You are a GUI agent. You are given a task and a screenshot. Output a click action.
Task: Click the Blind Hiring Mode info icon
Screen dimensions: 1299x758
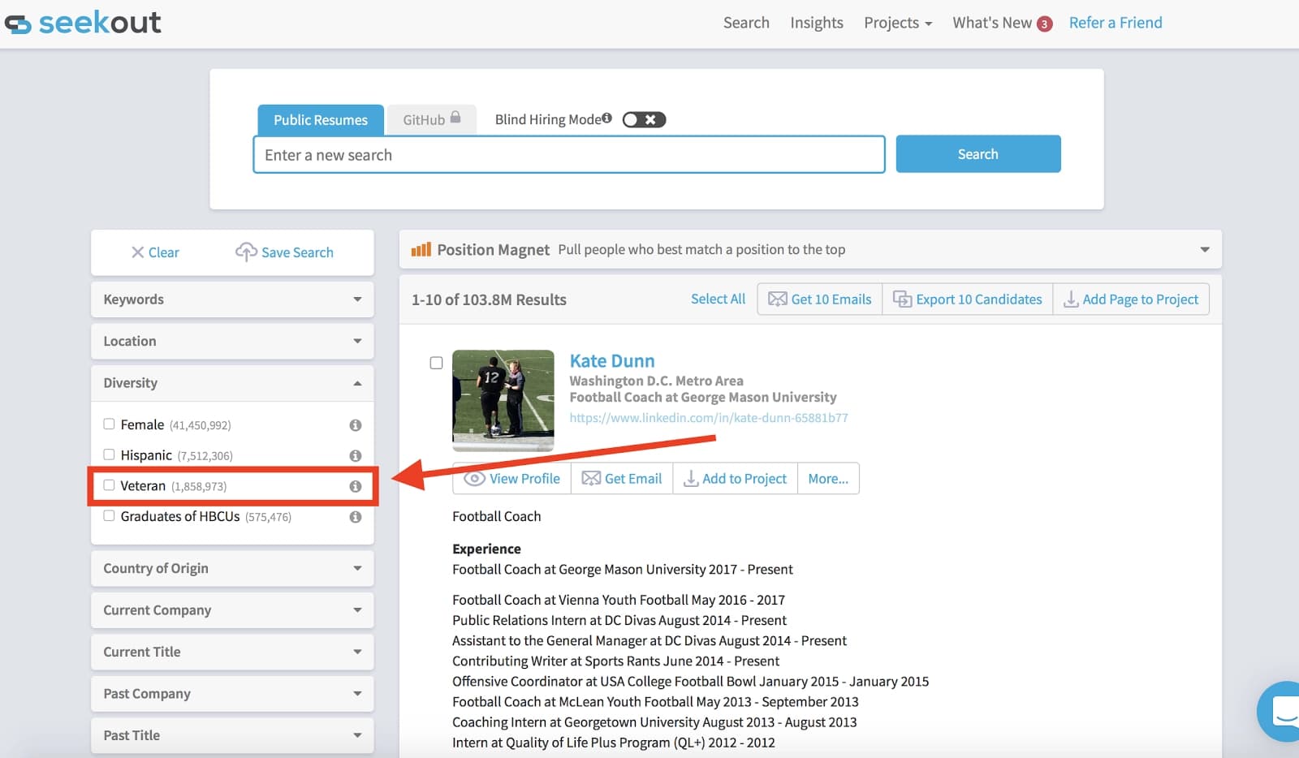(x=606, y=118)
